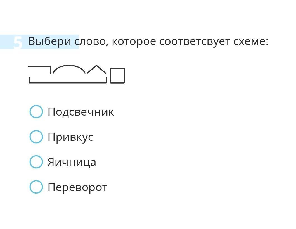Mark the Яичница radio button

pos(36,162)
